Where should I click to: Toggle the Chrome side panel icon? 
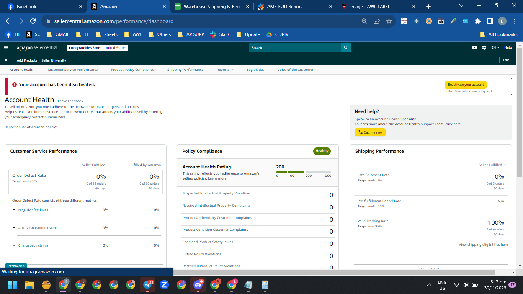pos(490,21)
